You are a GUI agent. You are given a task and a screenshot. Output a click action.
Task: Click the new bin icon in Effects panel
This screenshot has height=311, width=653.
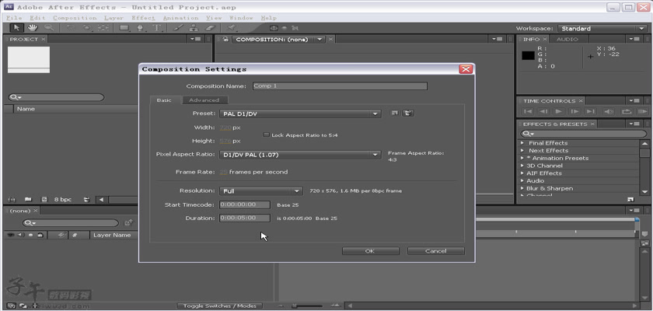coord(630,199)
